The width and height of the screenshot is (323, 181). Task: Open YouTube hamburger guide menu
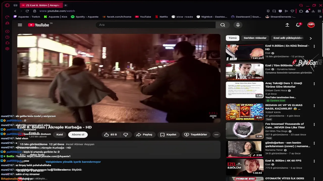pyautogui.click(x=20, y=25)
